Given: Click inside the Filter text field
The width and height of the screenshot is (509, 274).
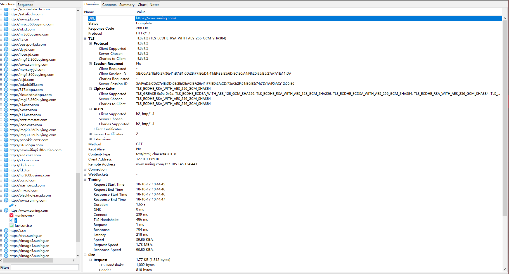Looking at the screenshot, I should (x=45, y=268).
